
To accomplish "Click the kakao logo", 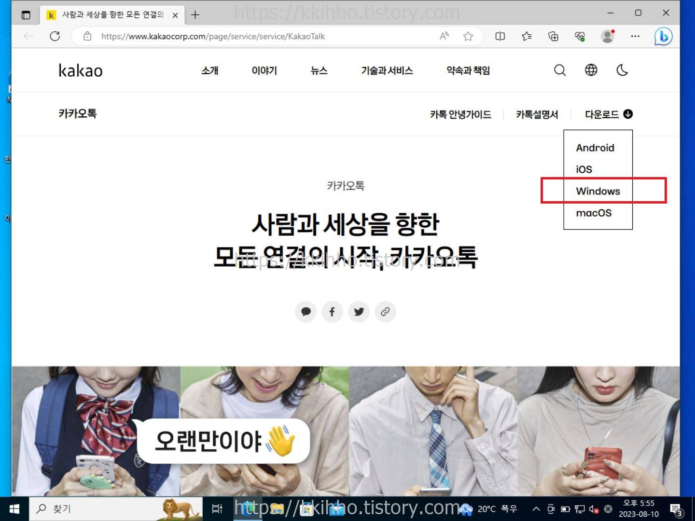I will [x=81, y=70].
